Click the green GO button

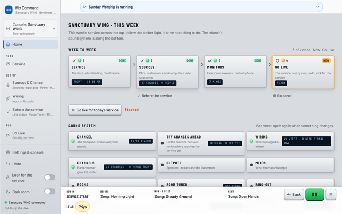(314, 195)
